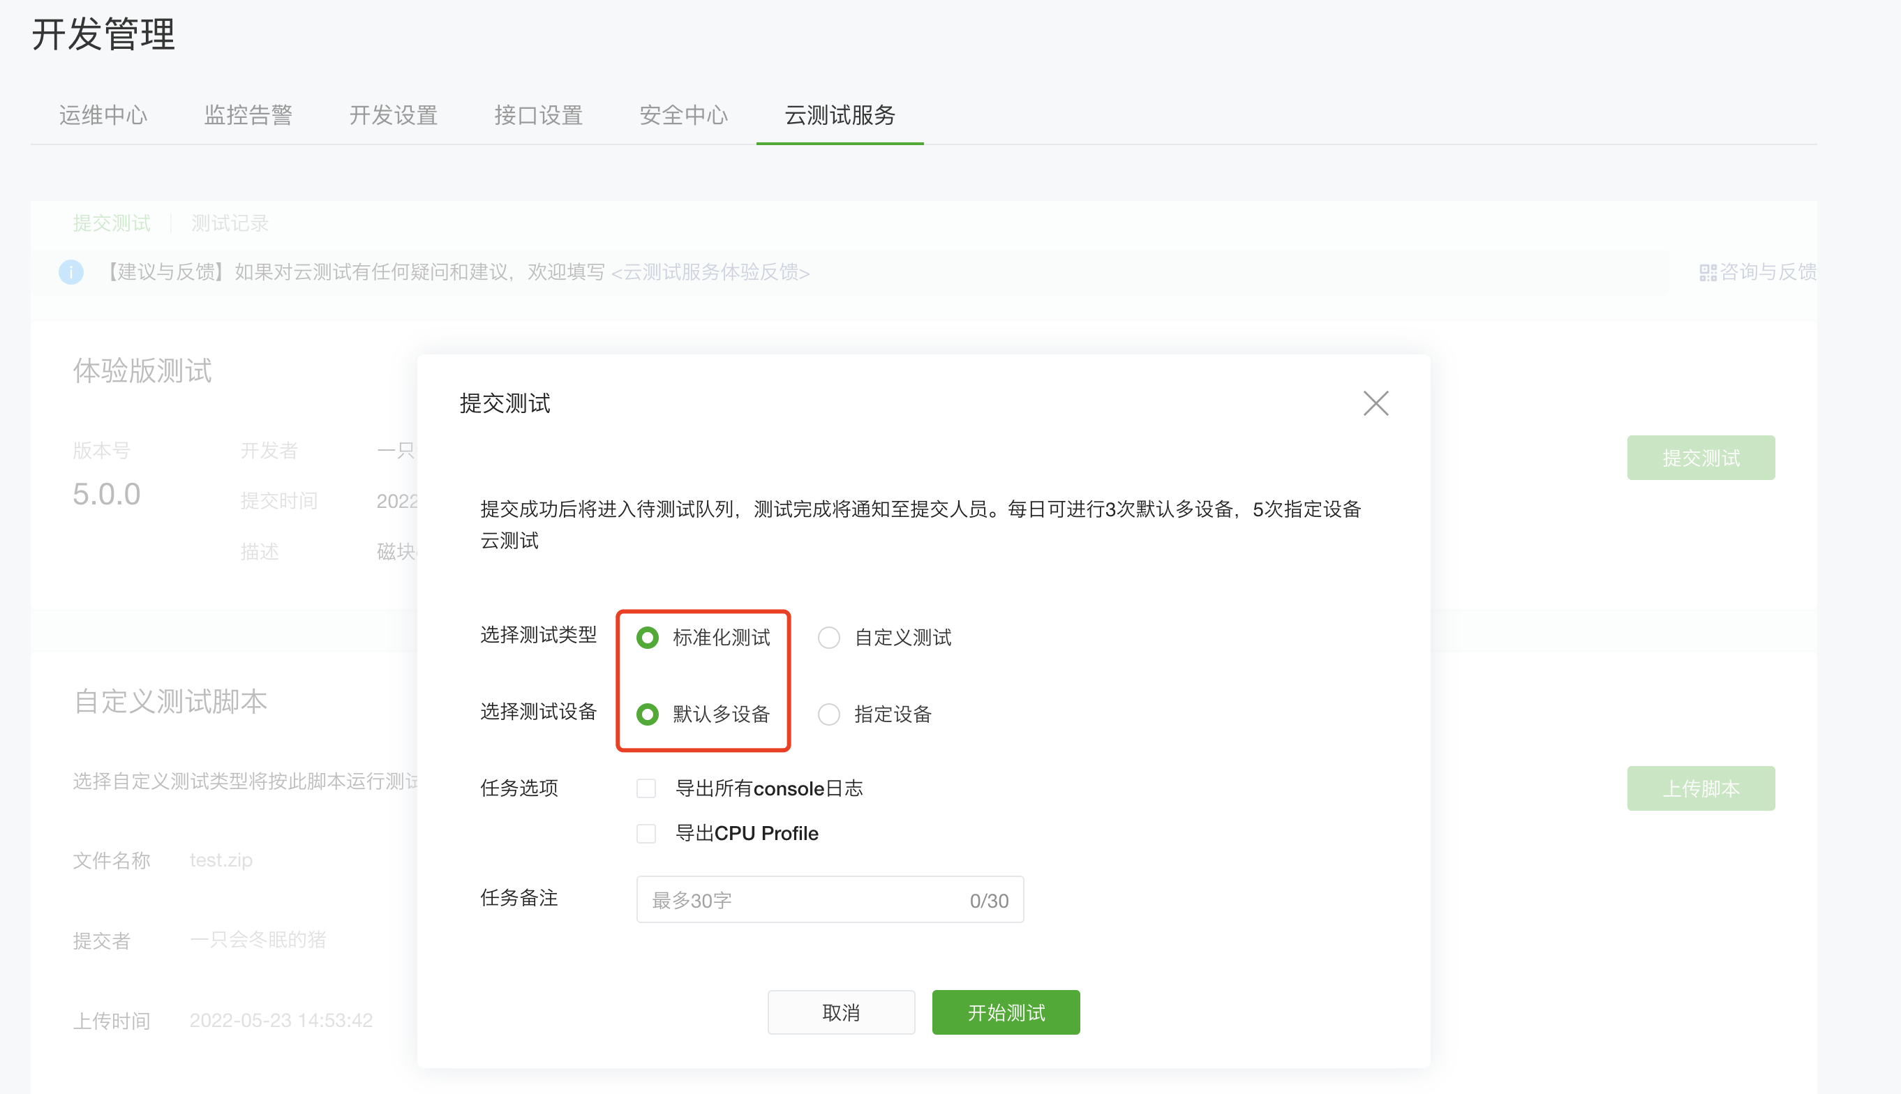Click the QR code icon beside 咨询与反馈
The width and height of the screenshot is (1901, 1094).
click(x=1707, y=273)
